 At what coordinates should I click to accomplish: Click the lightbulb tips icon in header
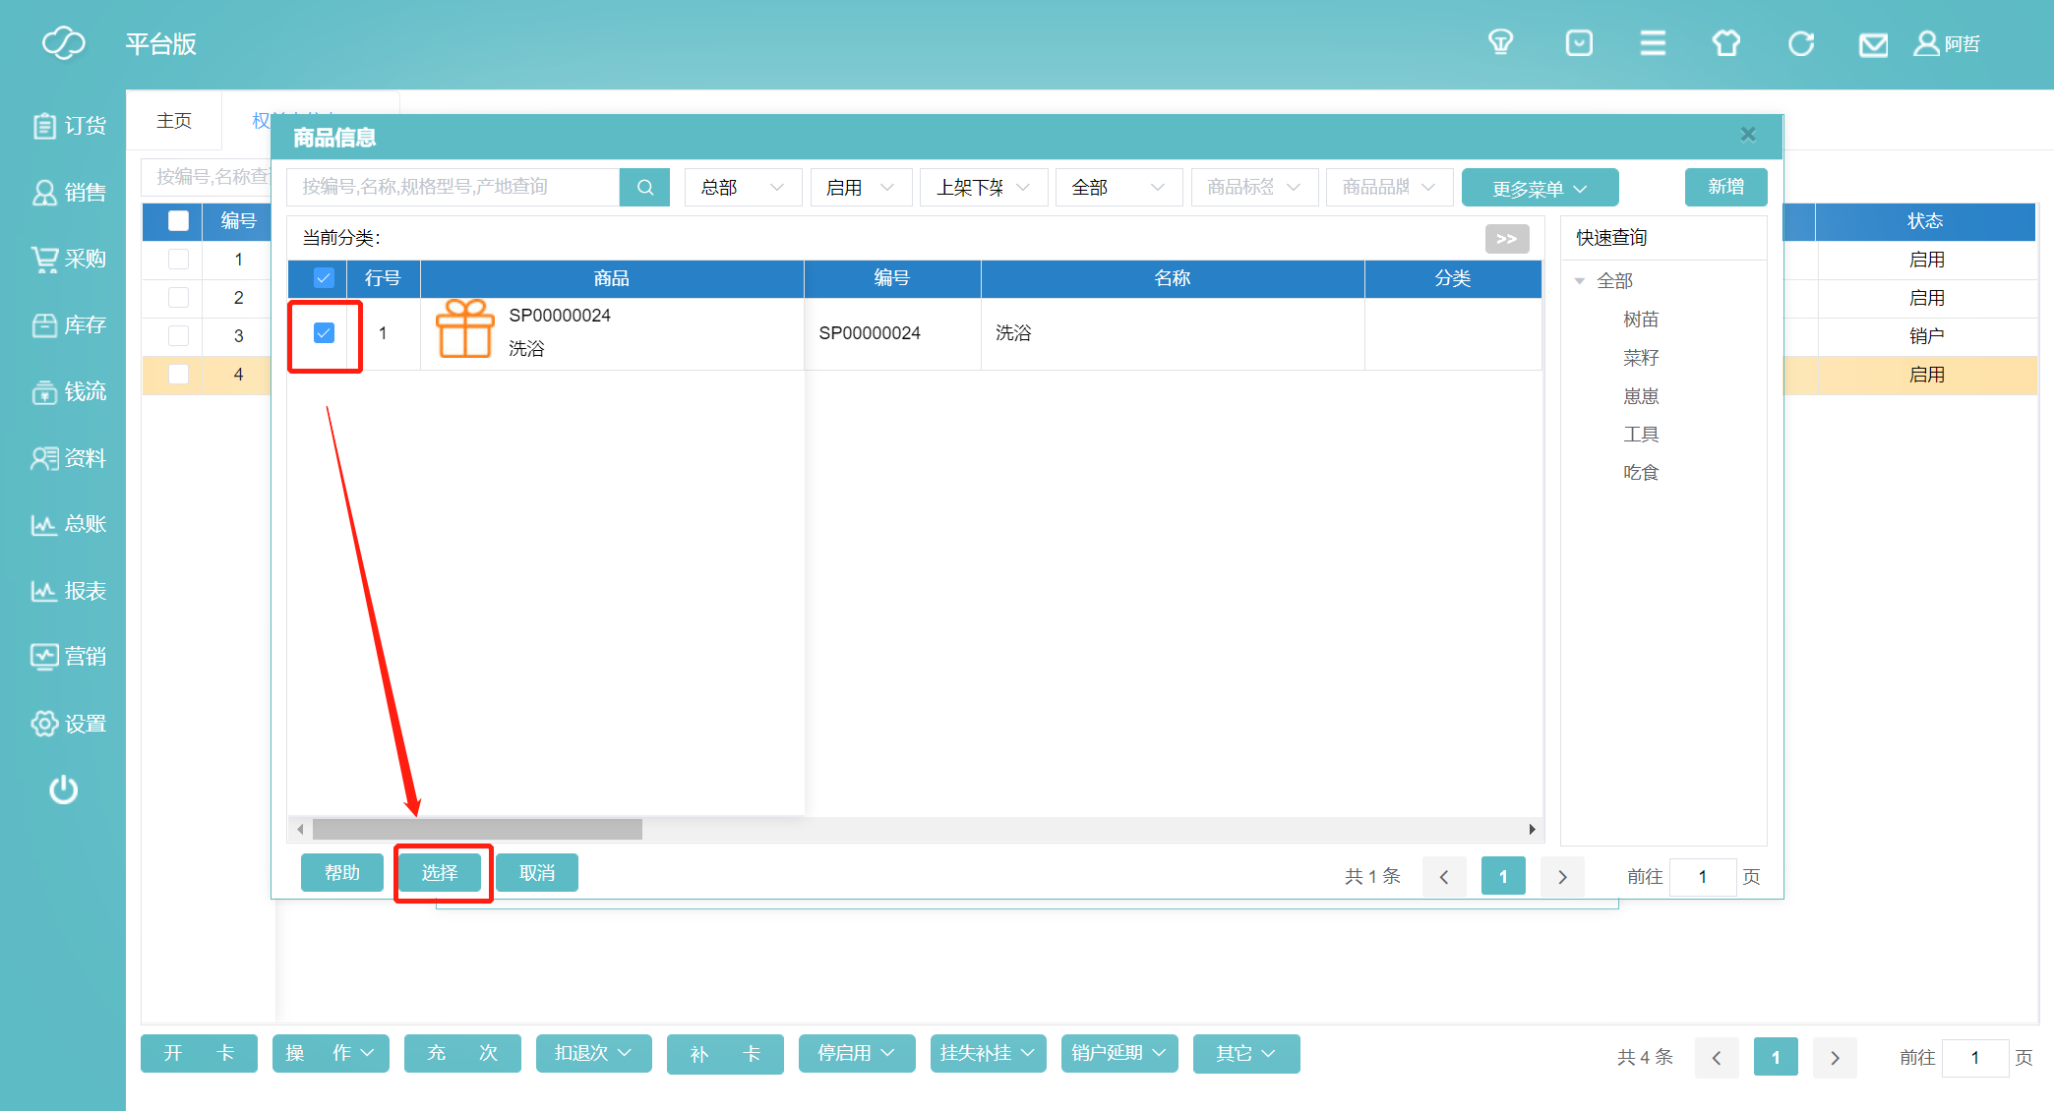(1500, 43)
